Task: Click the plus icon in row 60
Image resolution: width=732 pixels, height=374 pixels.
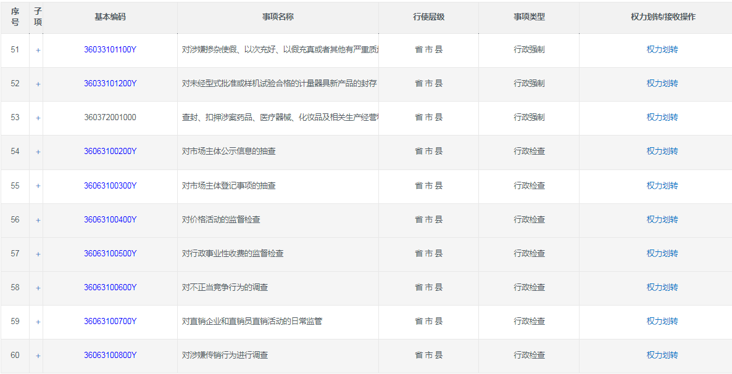Action: 38,356
